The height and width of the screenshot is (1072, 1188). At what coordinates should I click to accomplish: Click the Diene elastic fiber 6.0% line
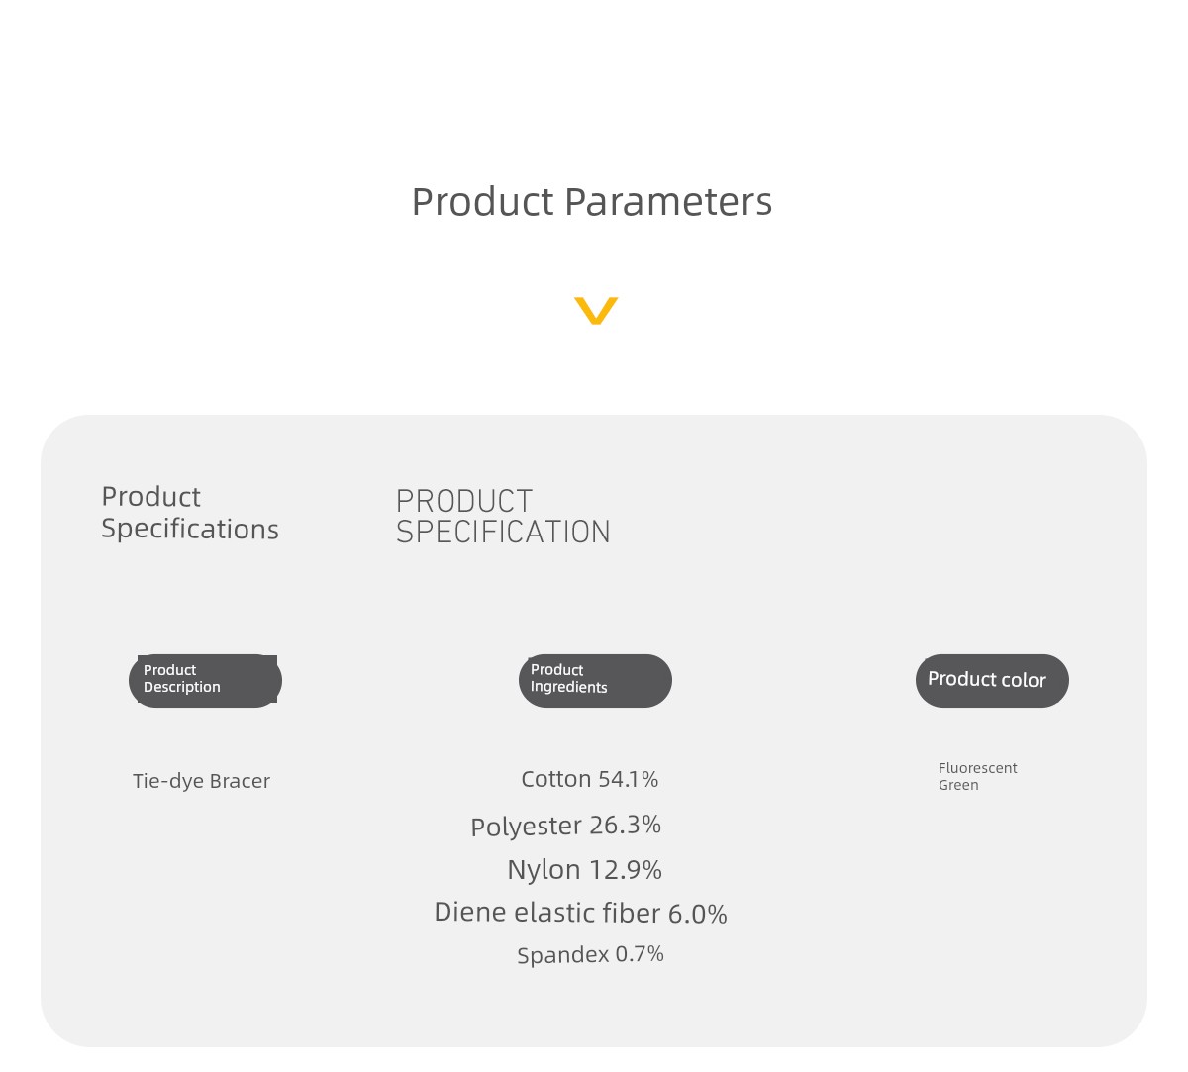(x=581, y=913)
